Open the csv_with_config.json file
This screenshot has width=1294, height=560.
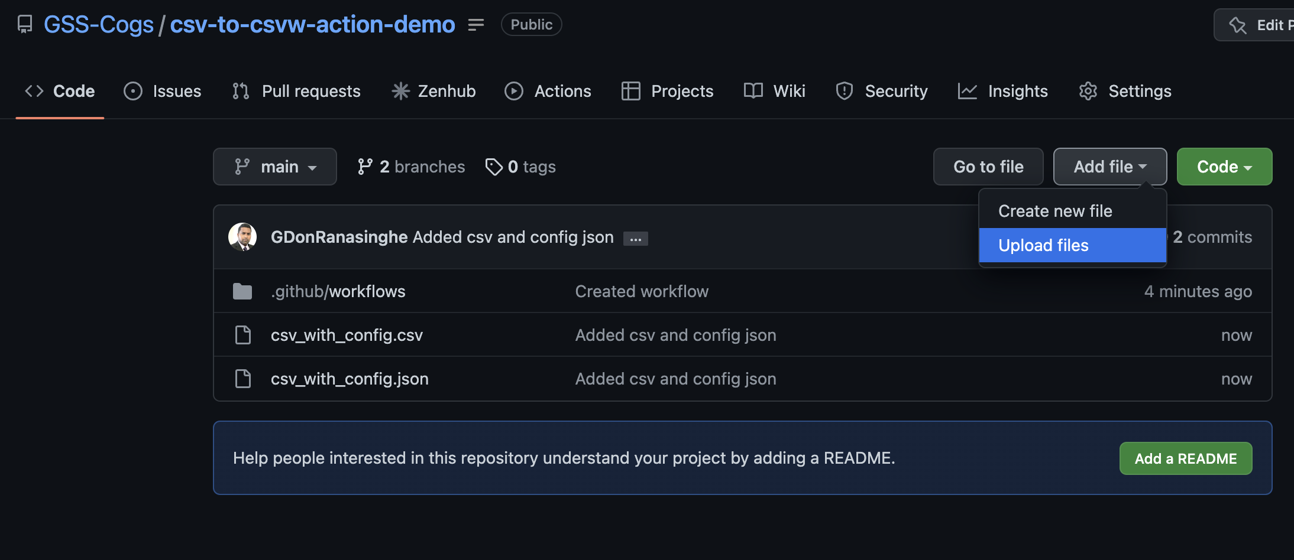pos(350,379)
